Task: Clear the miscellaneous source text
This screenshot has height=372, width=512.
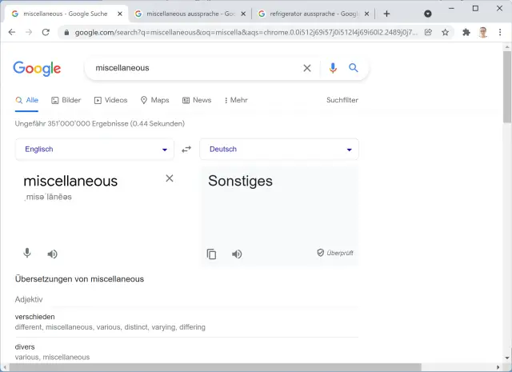Action: 170,178
